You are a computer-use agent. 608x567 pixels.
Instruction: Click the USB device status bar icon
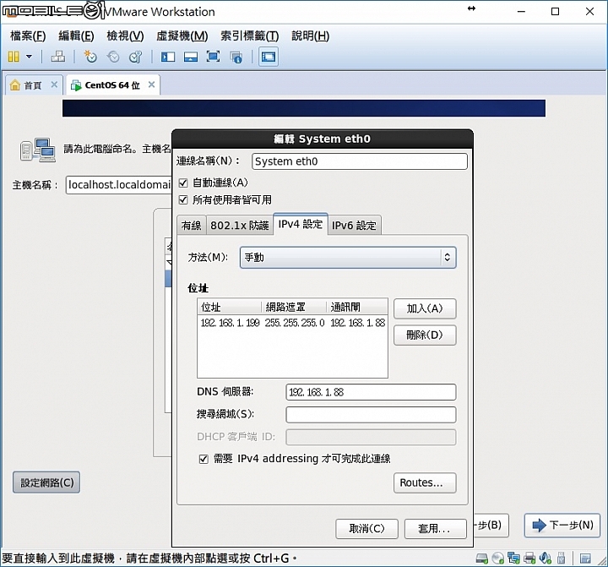pyautogui.click(x=561, y=559)
